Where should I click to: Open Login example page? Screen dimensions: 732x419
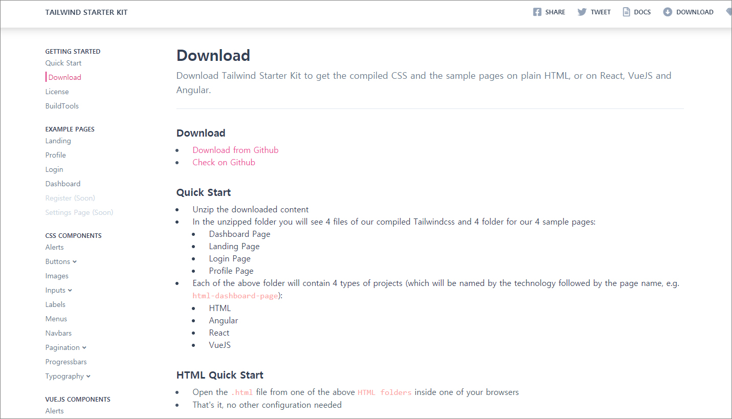[54, 169]
